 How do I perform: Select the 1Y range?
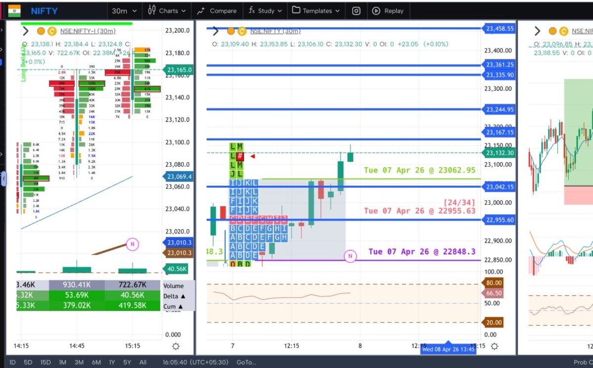pos(112,363)
